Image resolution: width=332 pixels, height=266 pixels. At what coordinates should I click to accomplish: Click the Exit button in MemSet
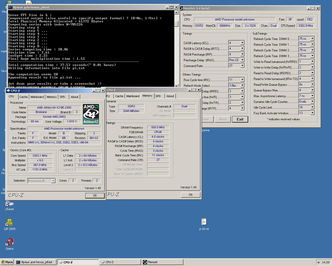click(x=240, y=119)
